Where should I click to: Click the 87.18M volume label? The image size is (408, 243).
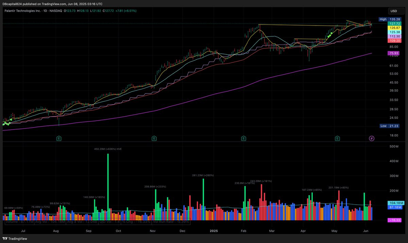click(x=395, y=207)
